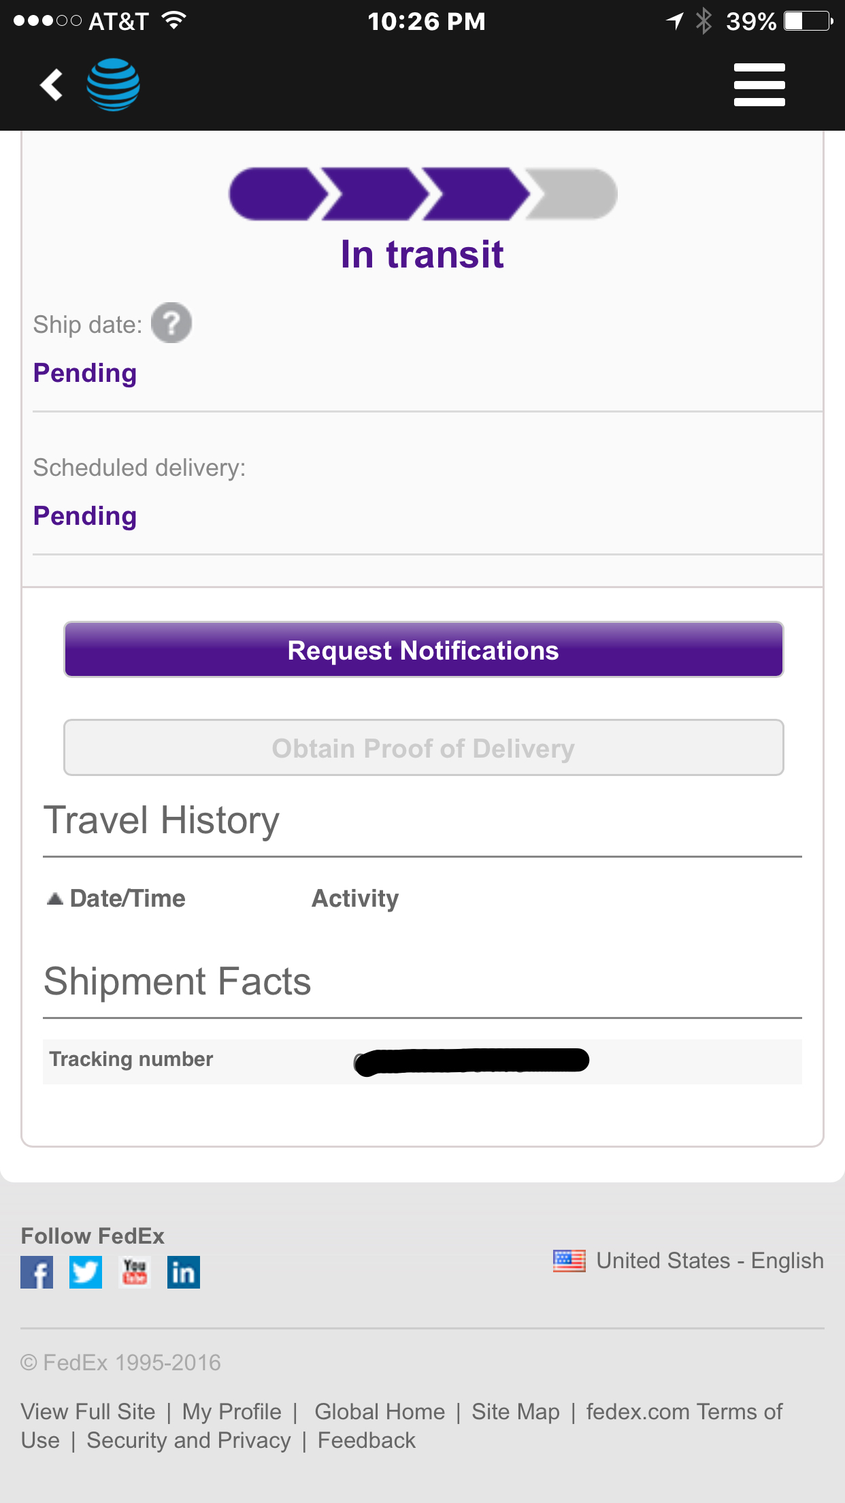Go to the Global Home link
Viewport: 845px width, 1503px height.
(x=380, y=1411)
